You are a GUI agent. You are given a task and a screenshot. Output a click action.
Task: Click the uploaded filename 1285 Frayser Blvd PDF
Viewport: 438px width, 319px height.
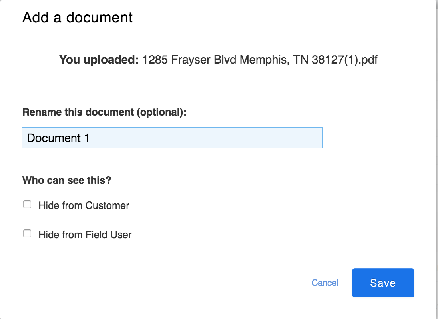pyautogui.click(x=260, y=60)
